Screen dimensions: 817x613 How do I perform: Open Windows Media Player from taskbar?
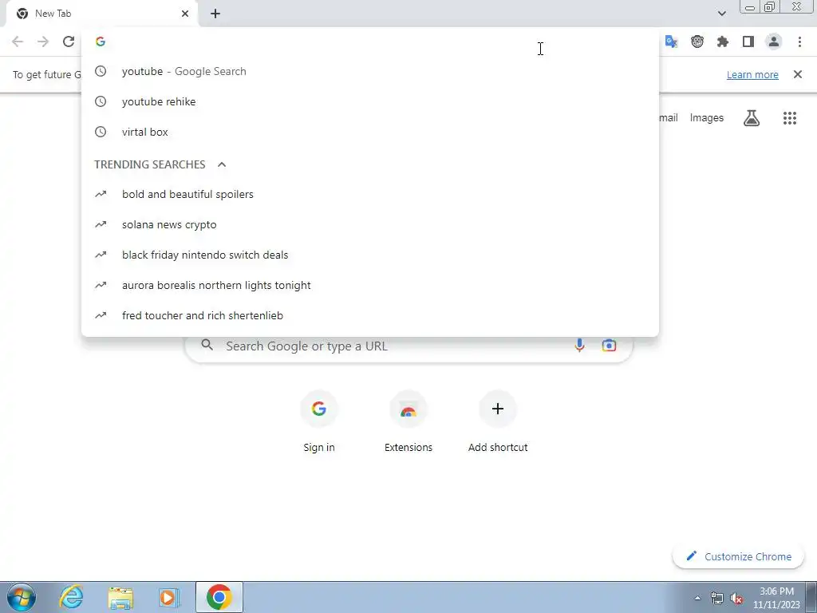(x=169, y=597)
